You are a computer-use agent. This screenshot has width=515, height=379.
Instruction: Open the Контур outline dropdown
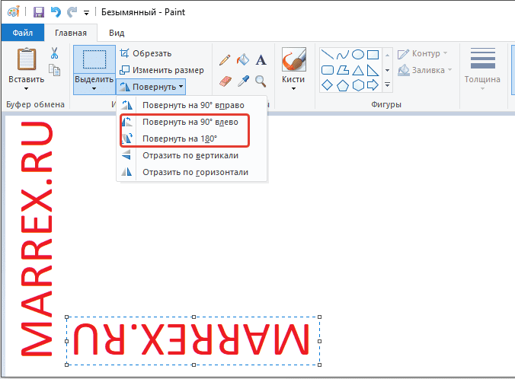click(422, 53)
